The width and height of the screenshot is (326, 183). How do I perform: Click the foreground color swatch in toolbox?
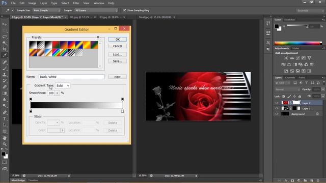tap(3, 154)
